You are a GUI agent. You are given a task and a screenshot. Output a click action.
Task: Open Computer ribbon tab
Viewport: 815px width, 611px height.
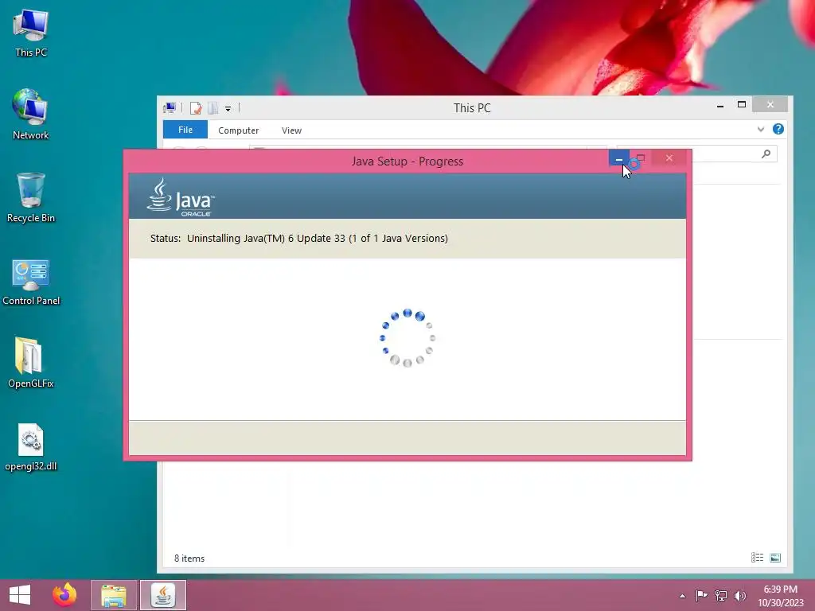coord(238,130)
